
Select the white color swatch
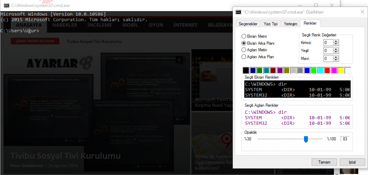(348, 71)
